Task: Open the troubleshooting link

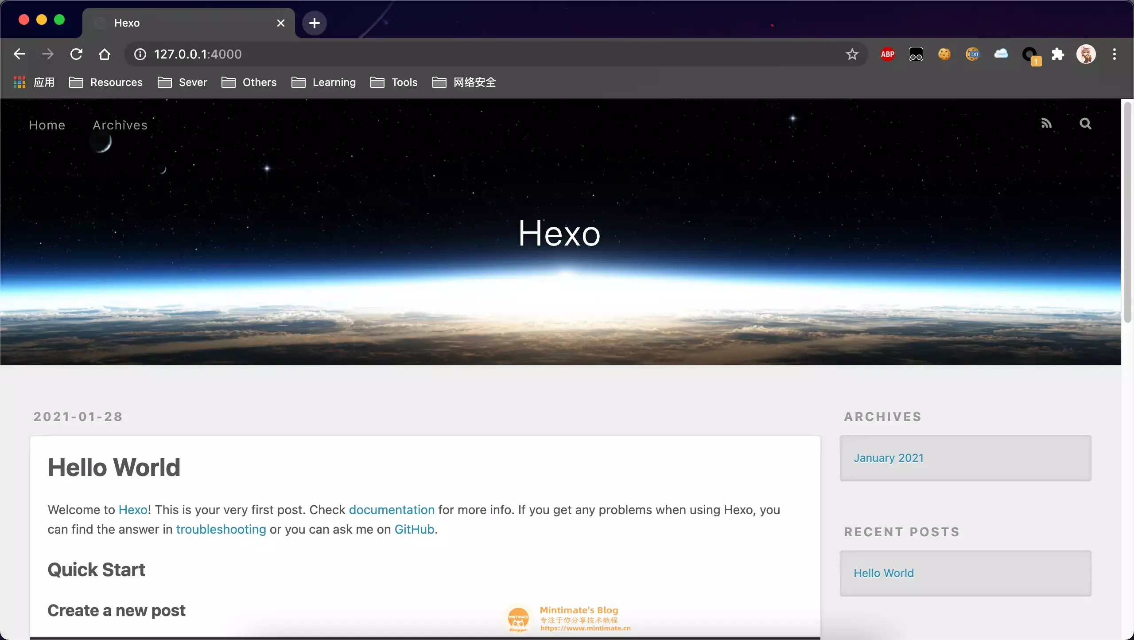Action: 221,529
